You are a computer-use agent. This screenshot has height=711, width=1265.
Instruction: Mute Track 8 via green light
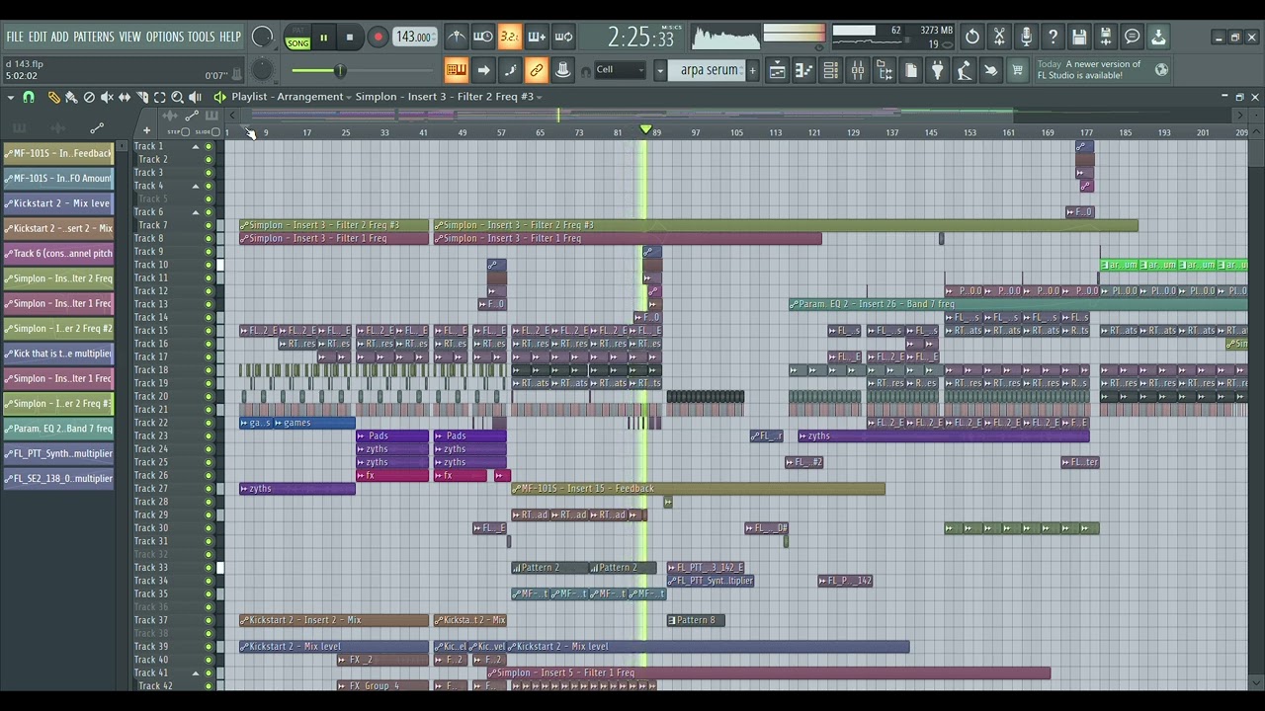point(209,238)
